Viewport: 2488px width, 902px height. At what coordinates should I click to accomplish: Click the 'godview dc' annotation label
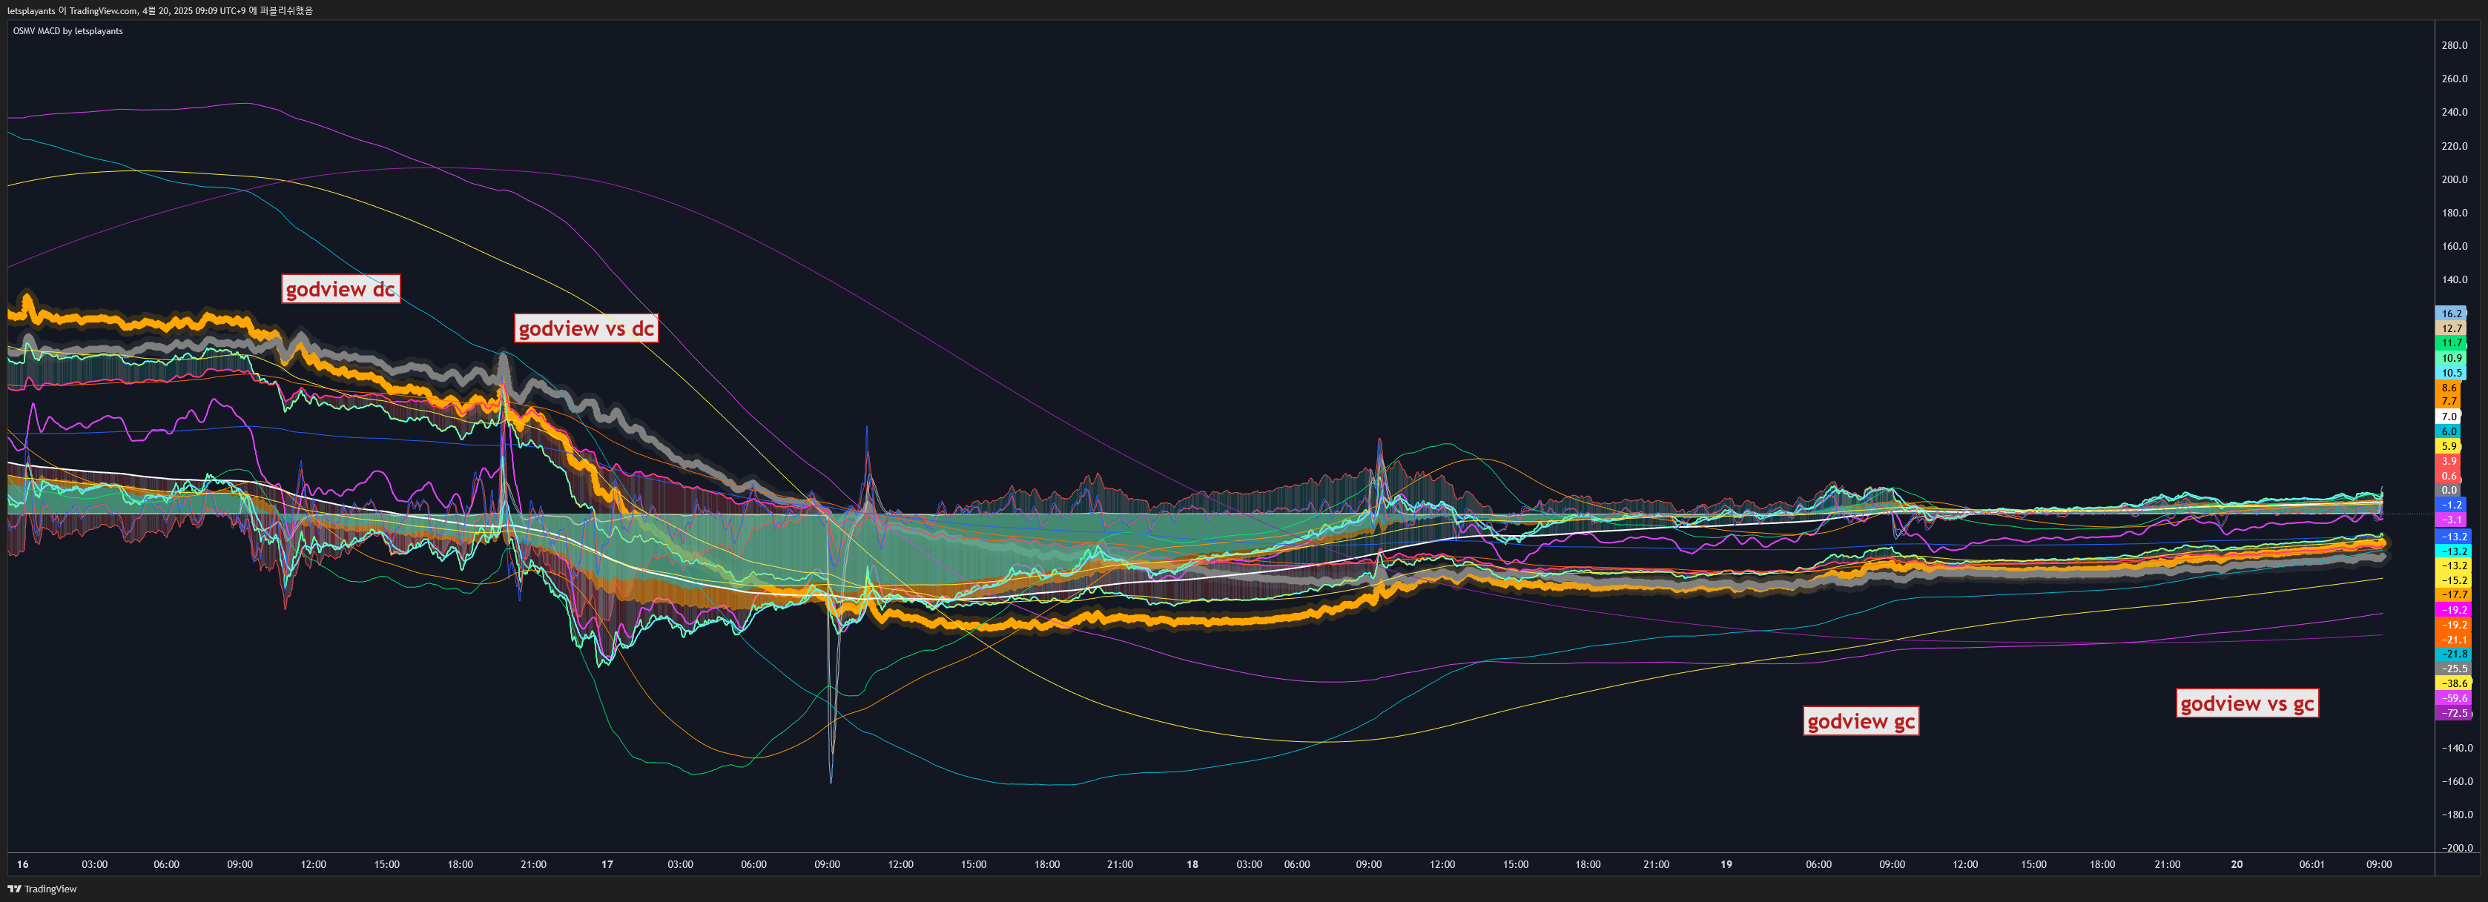pos(340,289)
